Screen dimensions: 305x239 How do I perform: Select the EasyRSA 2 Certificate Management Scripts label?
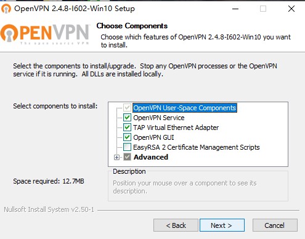click(x=197, y=147)
